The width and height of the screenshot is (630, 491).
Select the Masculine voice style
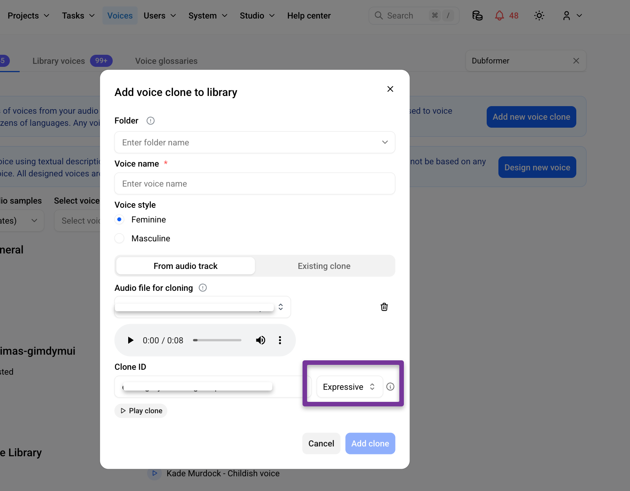[119, 238]
